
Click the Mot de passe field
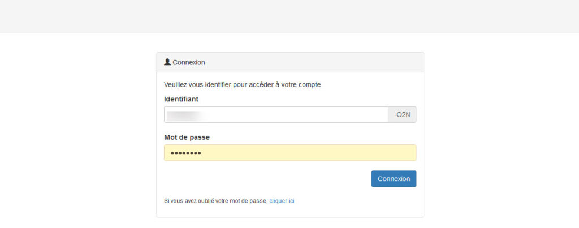(290, 153)
